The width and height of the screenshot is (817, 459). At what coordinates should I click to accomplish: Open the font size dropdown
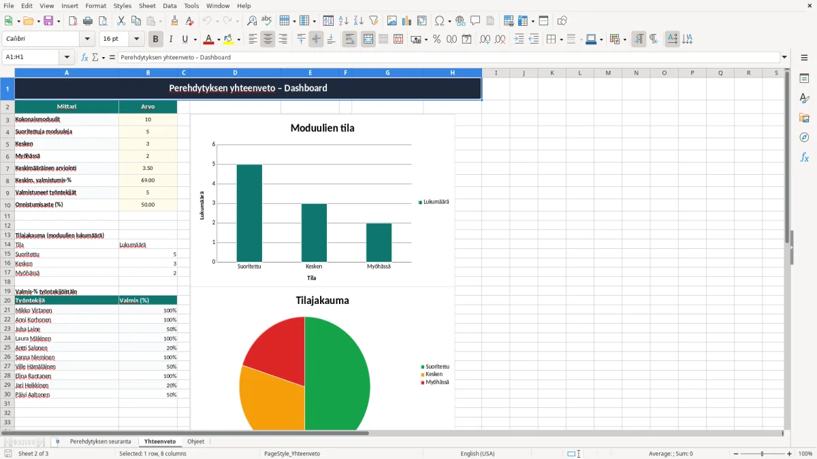click(x=137, y=39)
